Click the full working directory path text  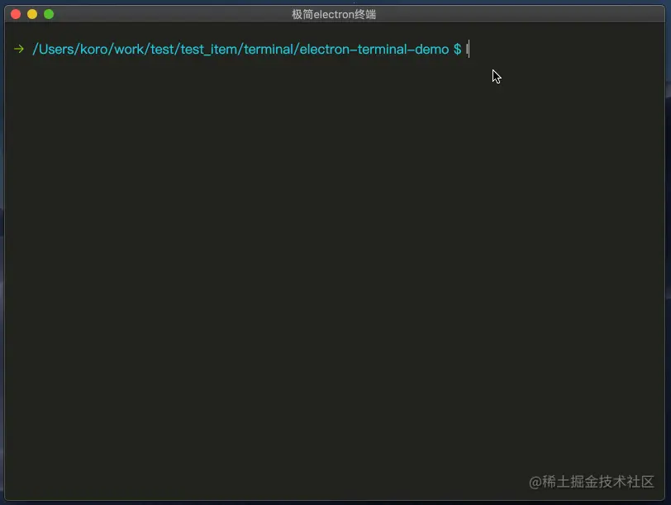click(x=240, y=49)
